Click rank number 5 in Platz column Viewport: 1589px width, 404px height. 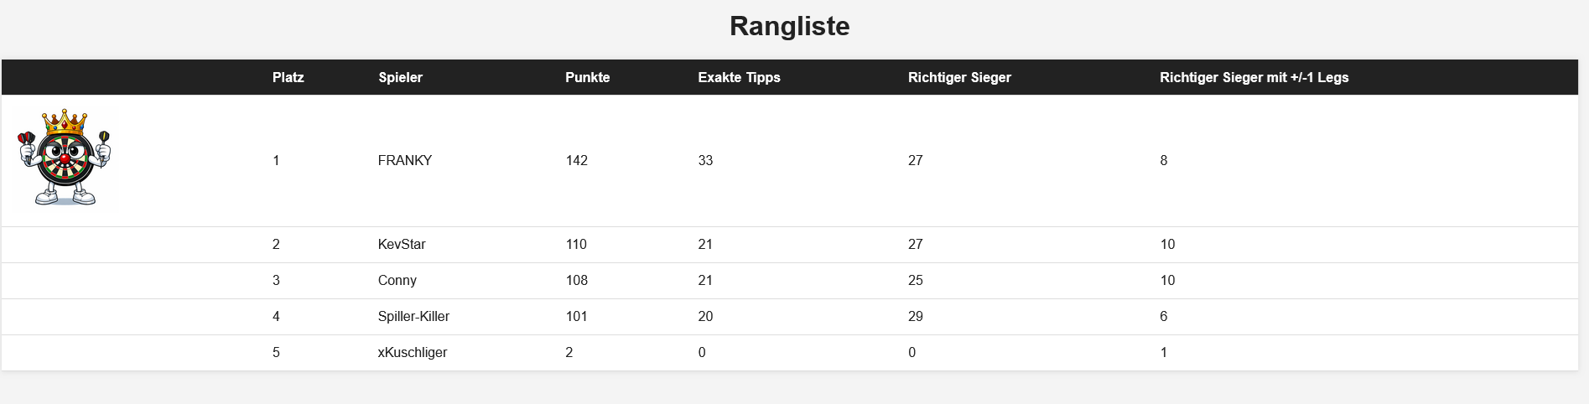pos(276,352)
